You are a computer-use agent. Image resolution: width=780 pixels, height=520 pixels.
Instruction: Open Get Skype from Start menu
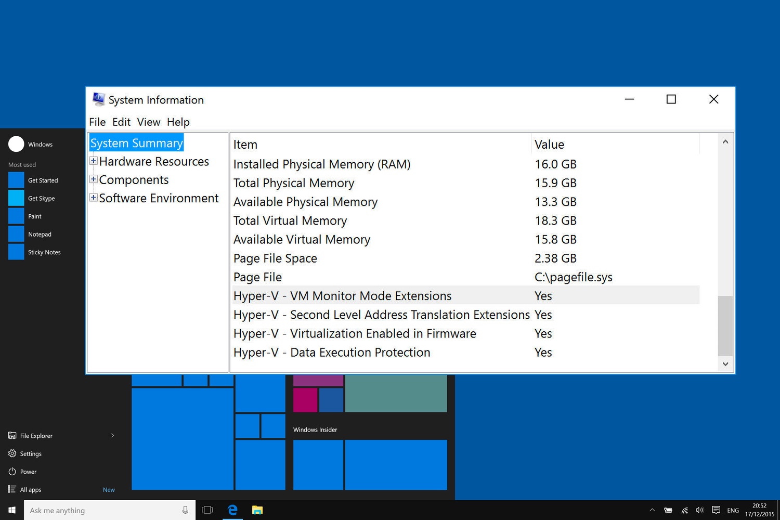43,198
